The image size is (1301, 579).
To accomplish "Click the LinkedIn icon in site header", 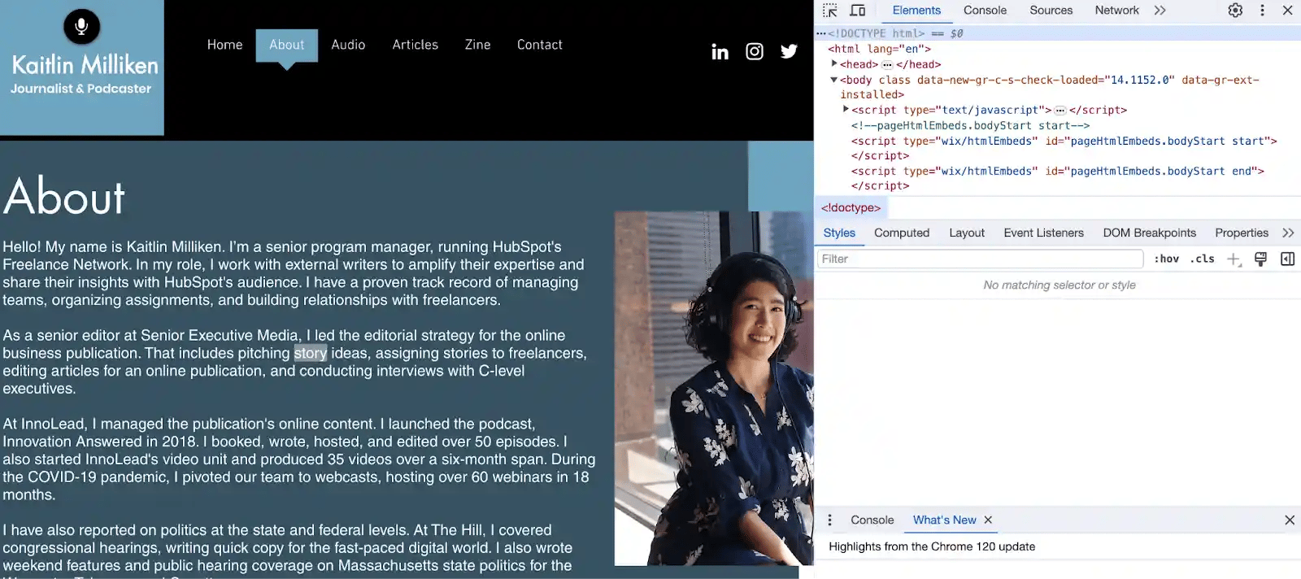I will [x=720, y=52].
